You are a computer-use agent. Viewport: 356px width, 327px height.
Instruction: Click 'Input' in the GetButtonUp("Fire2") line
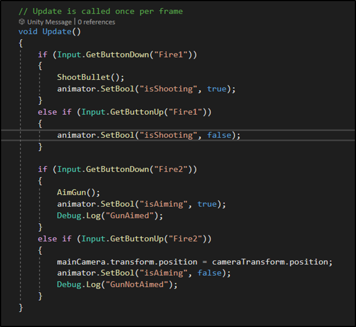(x=93, y=239)
